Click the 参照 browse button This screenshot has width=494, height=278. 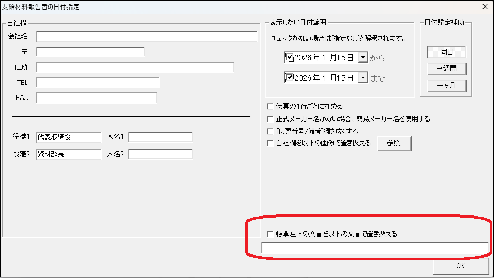coord(393,144)
